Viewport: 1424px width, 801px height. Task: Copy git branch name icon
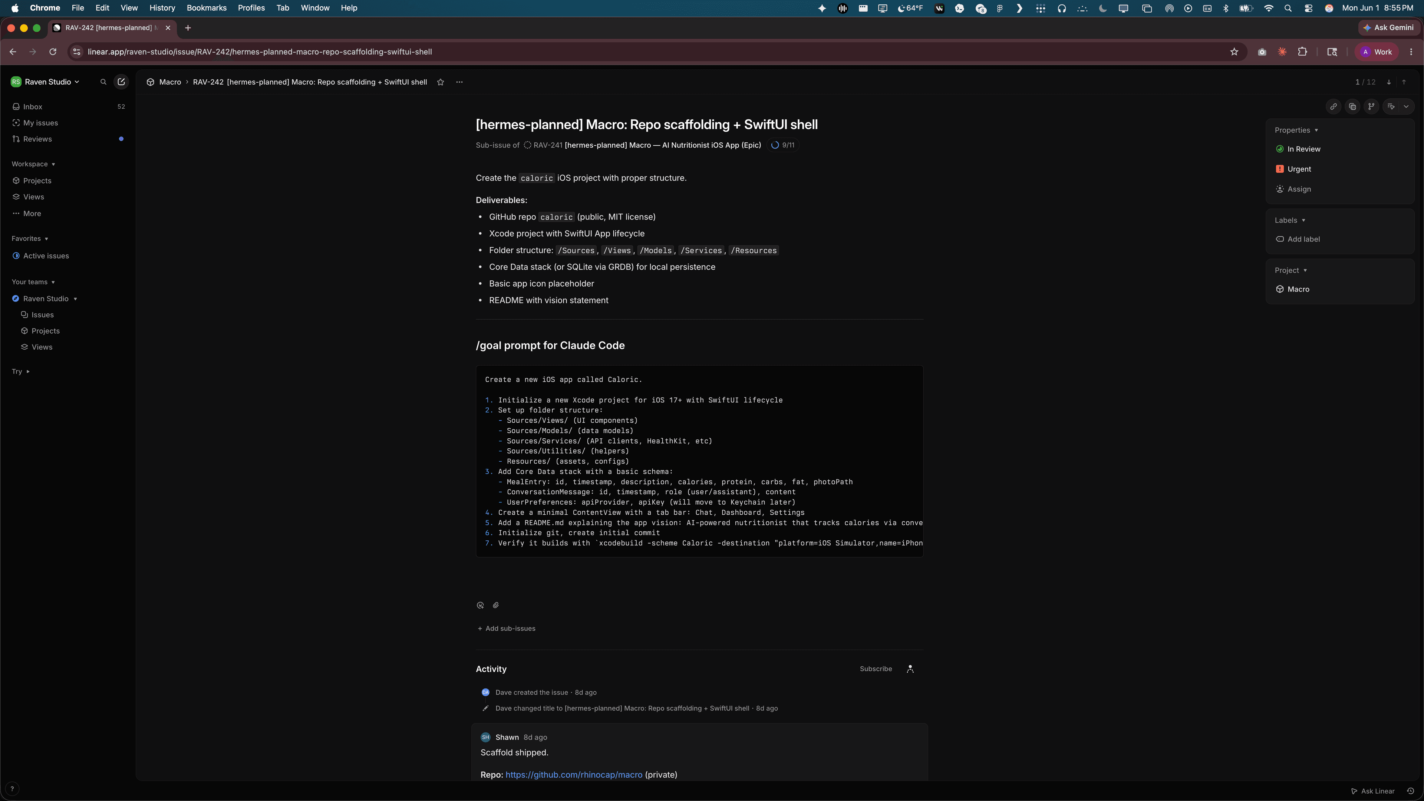click(x=1371, y=107)
